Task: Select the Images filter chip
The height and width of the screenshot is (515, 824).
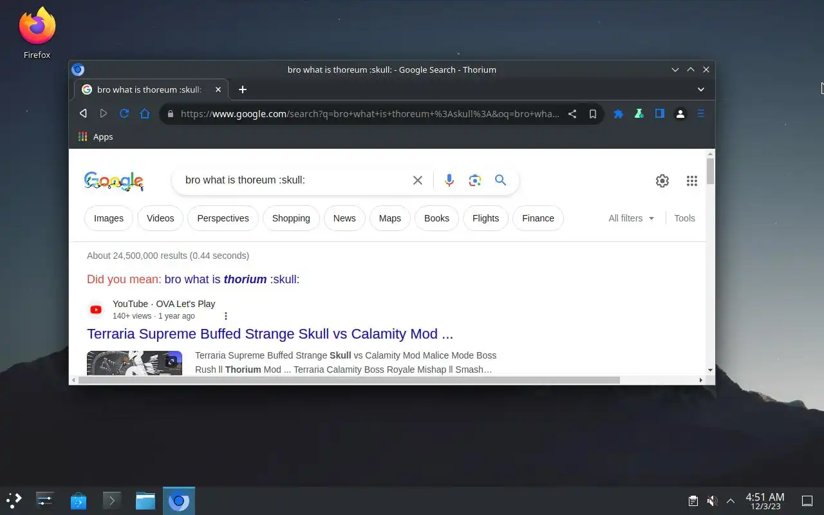Action: coord(109,218)
